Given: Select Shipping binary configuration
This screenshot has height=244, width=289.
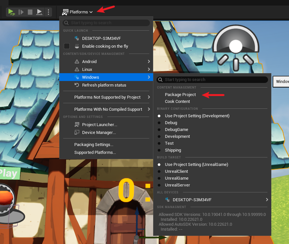Looking at the screenshot, I should click(x=212, y=150).
